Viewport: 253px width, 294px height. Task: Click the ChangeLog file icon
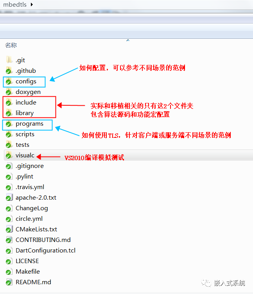coord(9,208)
